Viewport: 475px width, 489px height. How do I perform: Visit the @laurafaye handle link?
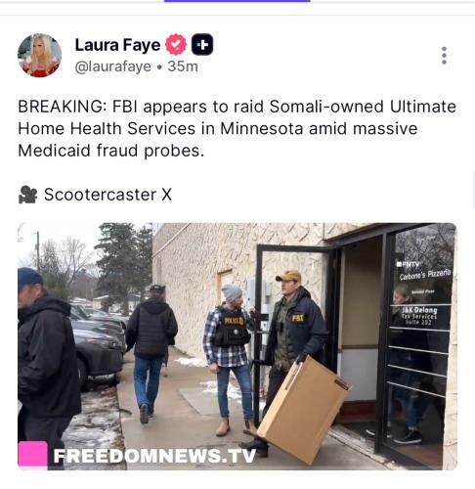click(x=113, y=67)
